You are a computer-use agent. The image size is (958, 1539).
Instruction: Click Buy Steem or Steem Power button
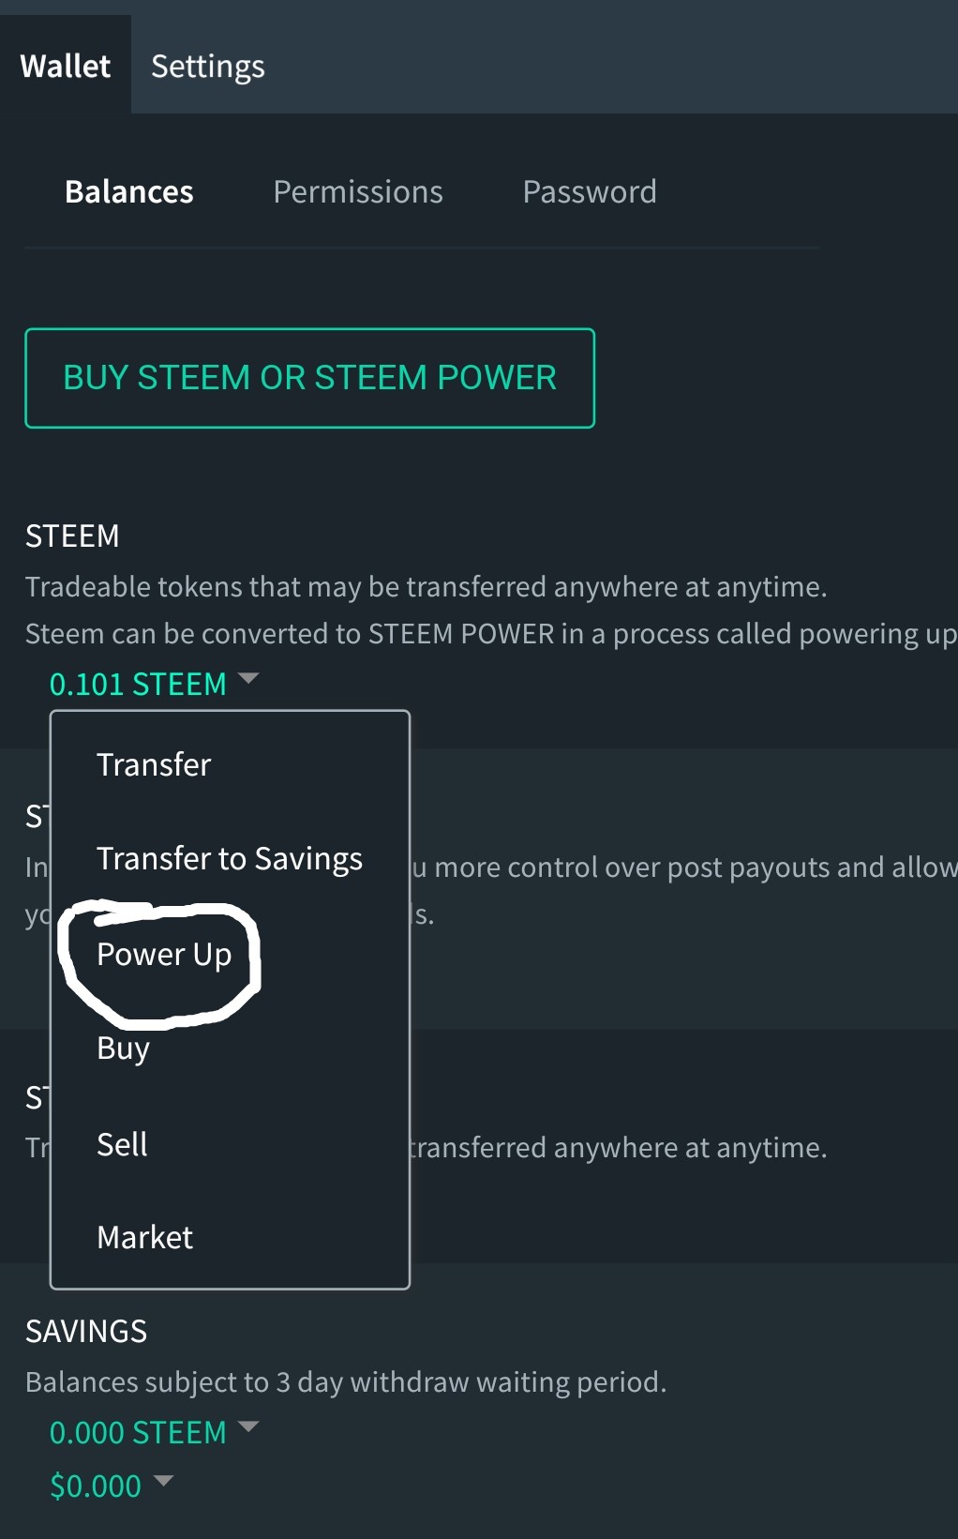pos(309,378)
